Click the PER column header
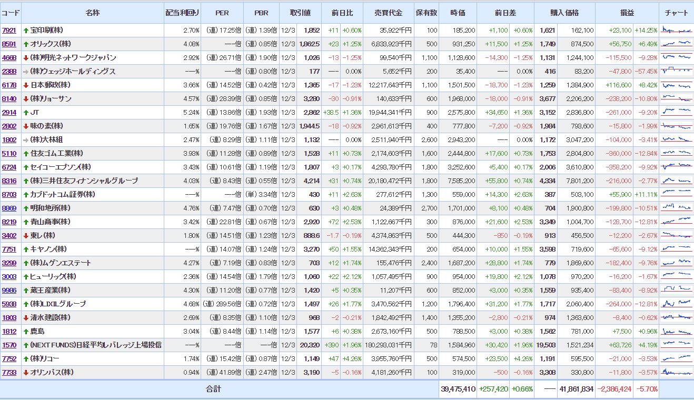694x400 pixels. tap(222, 13)
